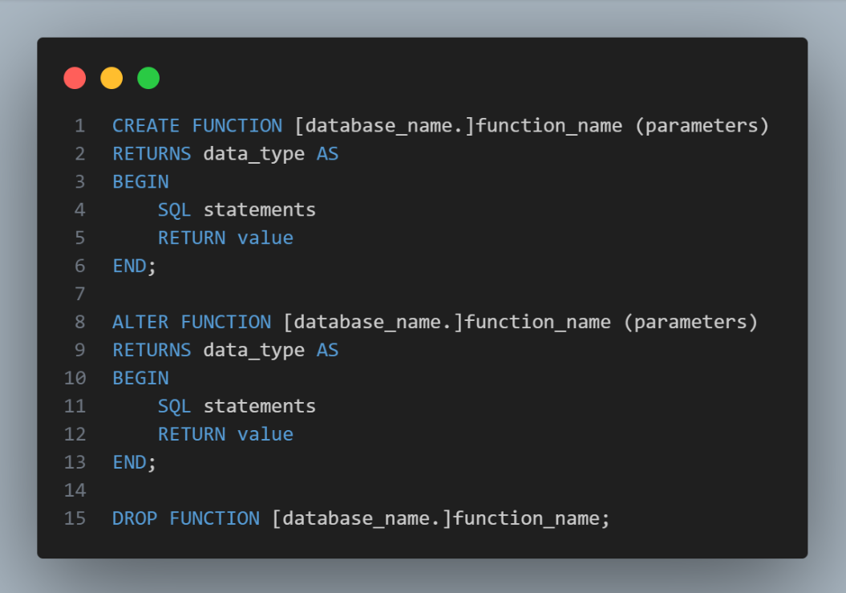Click line number 7 in the gutter
Image resolution: width=846 pixels, height=593 pixels.
(x=79, y=294)
